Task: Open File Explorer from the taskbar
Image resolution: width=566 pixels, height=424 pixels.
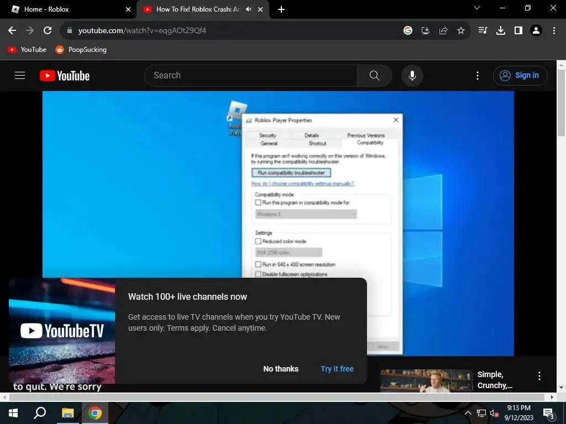Action: pos(67,413)
